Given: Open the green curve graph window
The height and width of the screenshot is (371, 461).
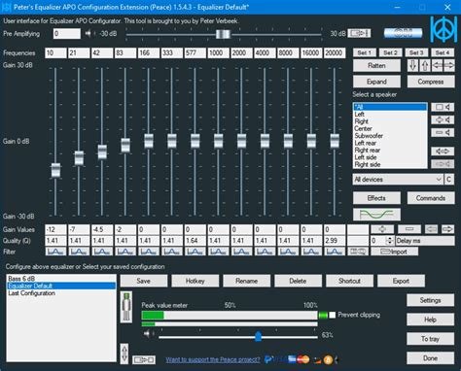Looking at the screenshot, I should pyautogui.click(x=376, y=215).
